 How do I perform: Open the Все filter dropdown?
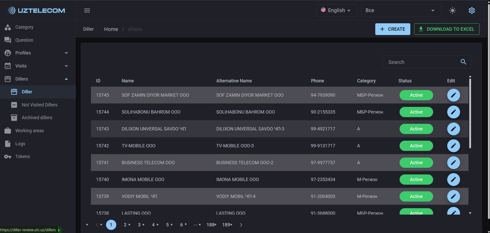tap(401, 10)
